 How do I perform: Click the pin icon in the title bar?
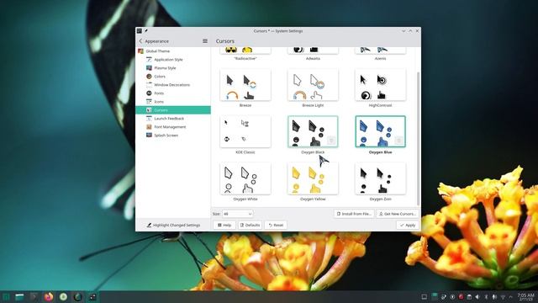click(x=145, y=31)
